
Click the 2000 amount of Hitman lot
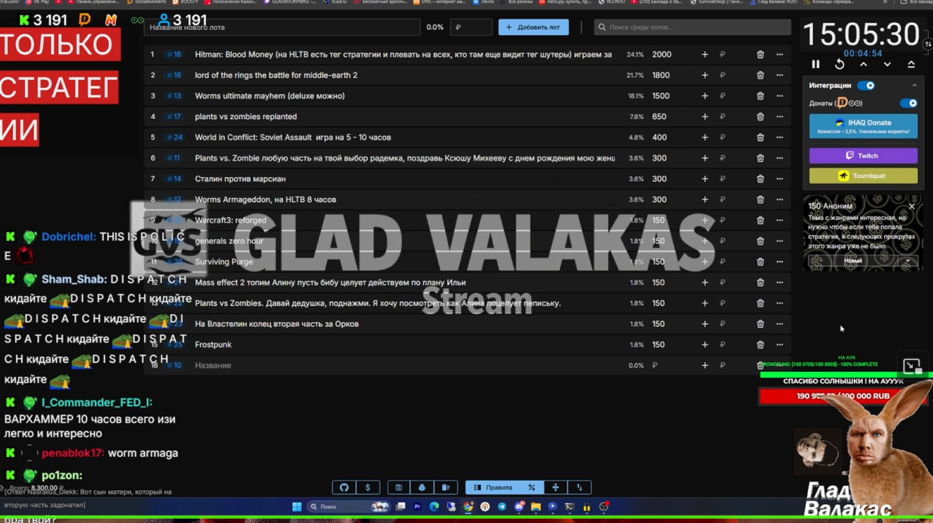pyautogui.click(x=662, y=54)
